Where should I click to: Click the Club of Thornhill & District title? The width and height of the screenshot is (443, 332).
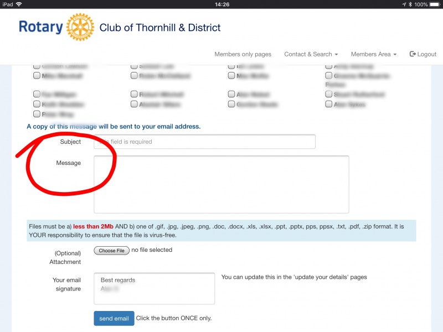pyautogui.click(x=160, y=28)
